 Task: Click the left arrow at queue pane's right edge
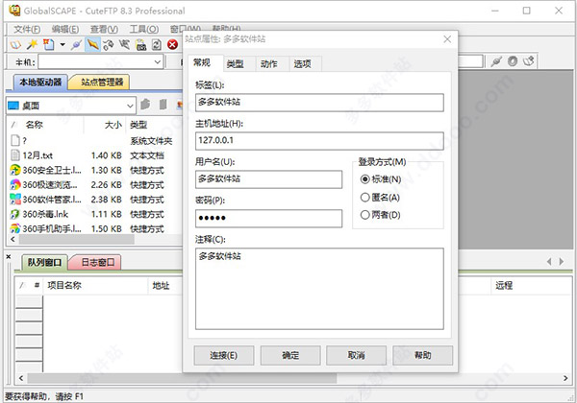click(549, 261)
